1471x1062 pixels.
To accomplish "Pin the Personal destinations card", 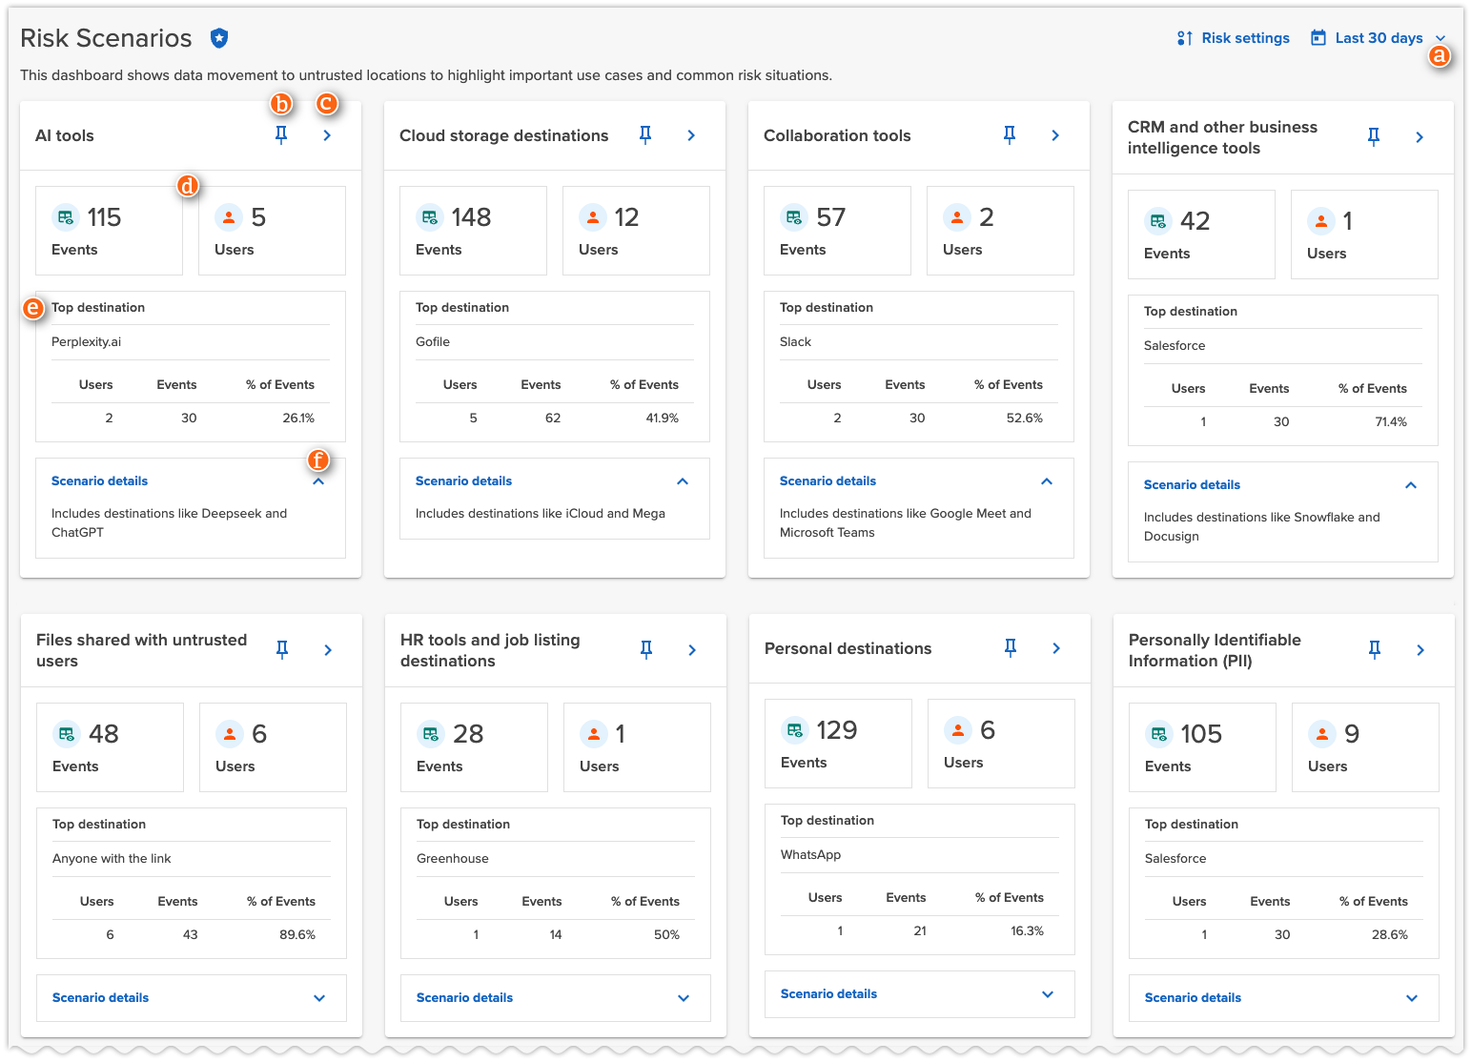I will coord(1010,648).
